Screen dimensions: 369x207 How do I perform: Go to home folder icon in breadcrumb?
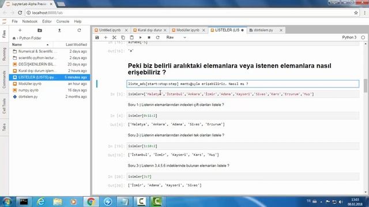tap(14, 38)
